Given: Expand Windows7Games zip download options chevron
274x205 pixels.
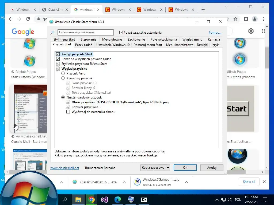Looking at the screenshot, I should point(187,182).
